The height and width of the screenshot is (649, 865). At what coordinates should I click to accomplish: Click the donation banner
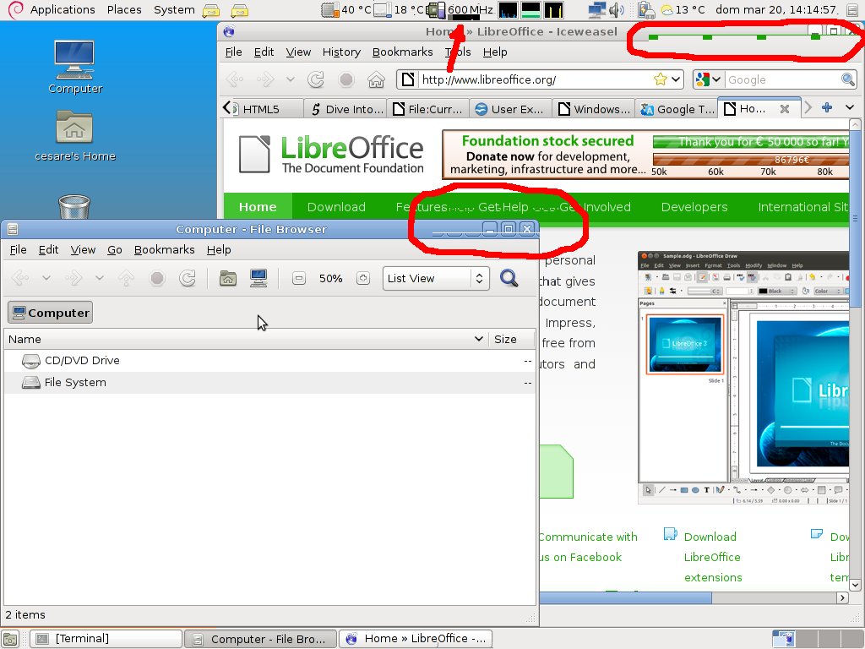[645, 154]
